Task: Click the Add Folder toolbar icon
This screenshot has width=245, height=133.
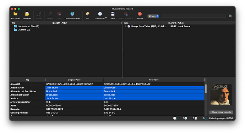Action: (x=15, y=14)
